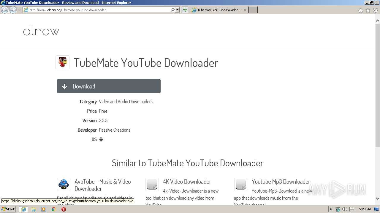Viewport: 380px width, 213px height.
Task: Click the Youtube Mp3 Downloader icon
Action: (x=241, y=185)
